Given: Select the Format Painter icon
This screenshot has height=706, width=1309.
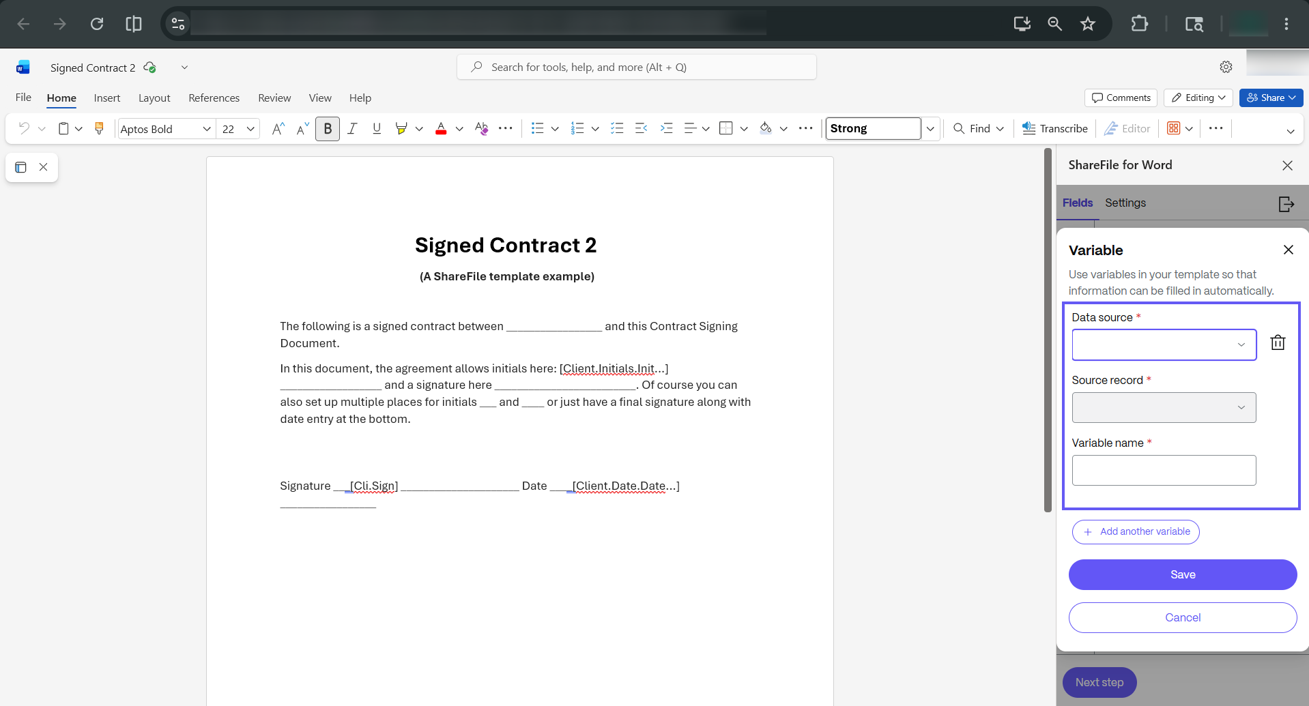Looking at the screenshot, I should [99, 128].
